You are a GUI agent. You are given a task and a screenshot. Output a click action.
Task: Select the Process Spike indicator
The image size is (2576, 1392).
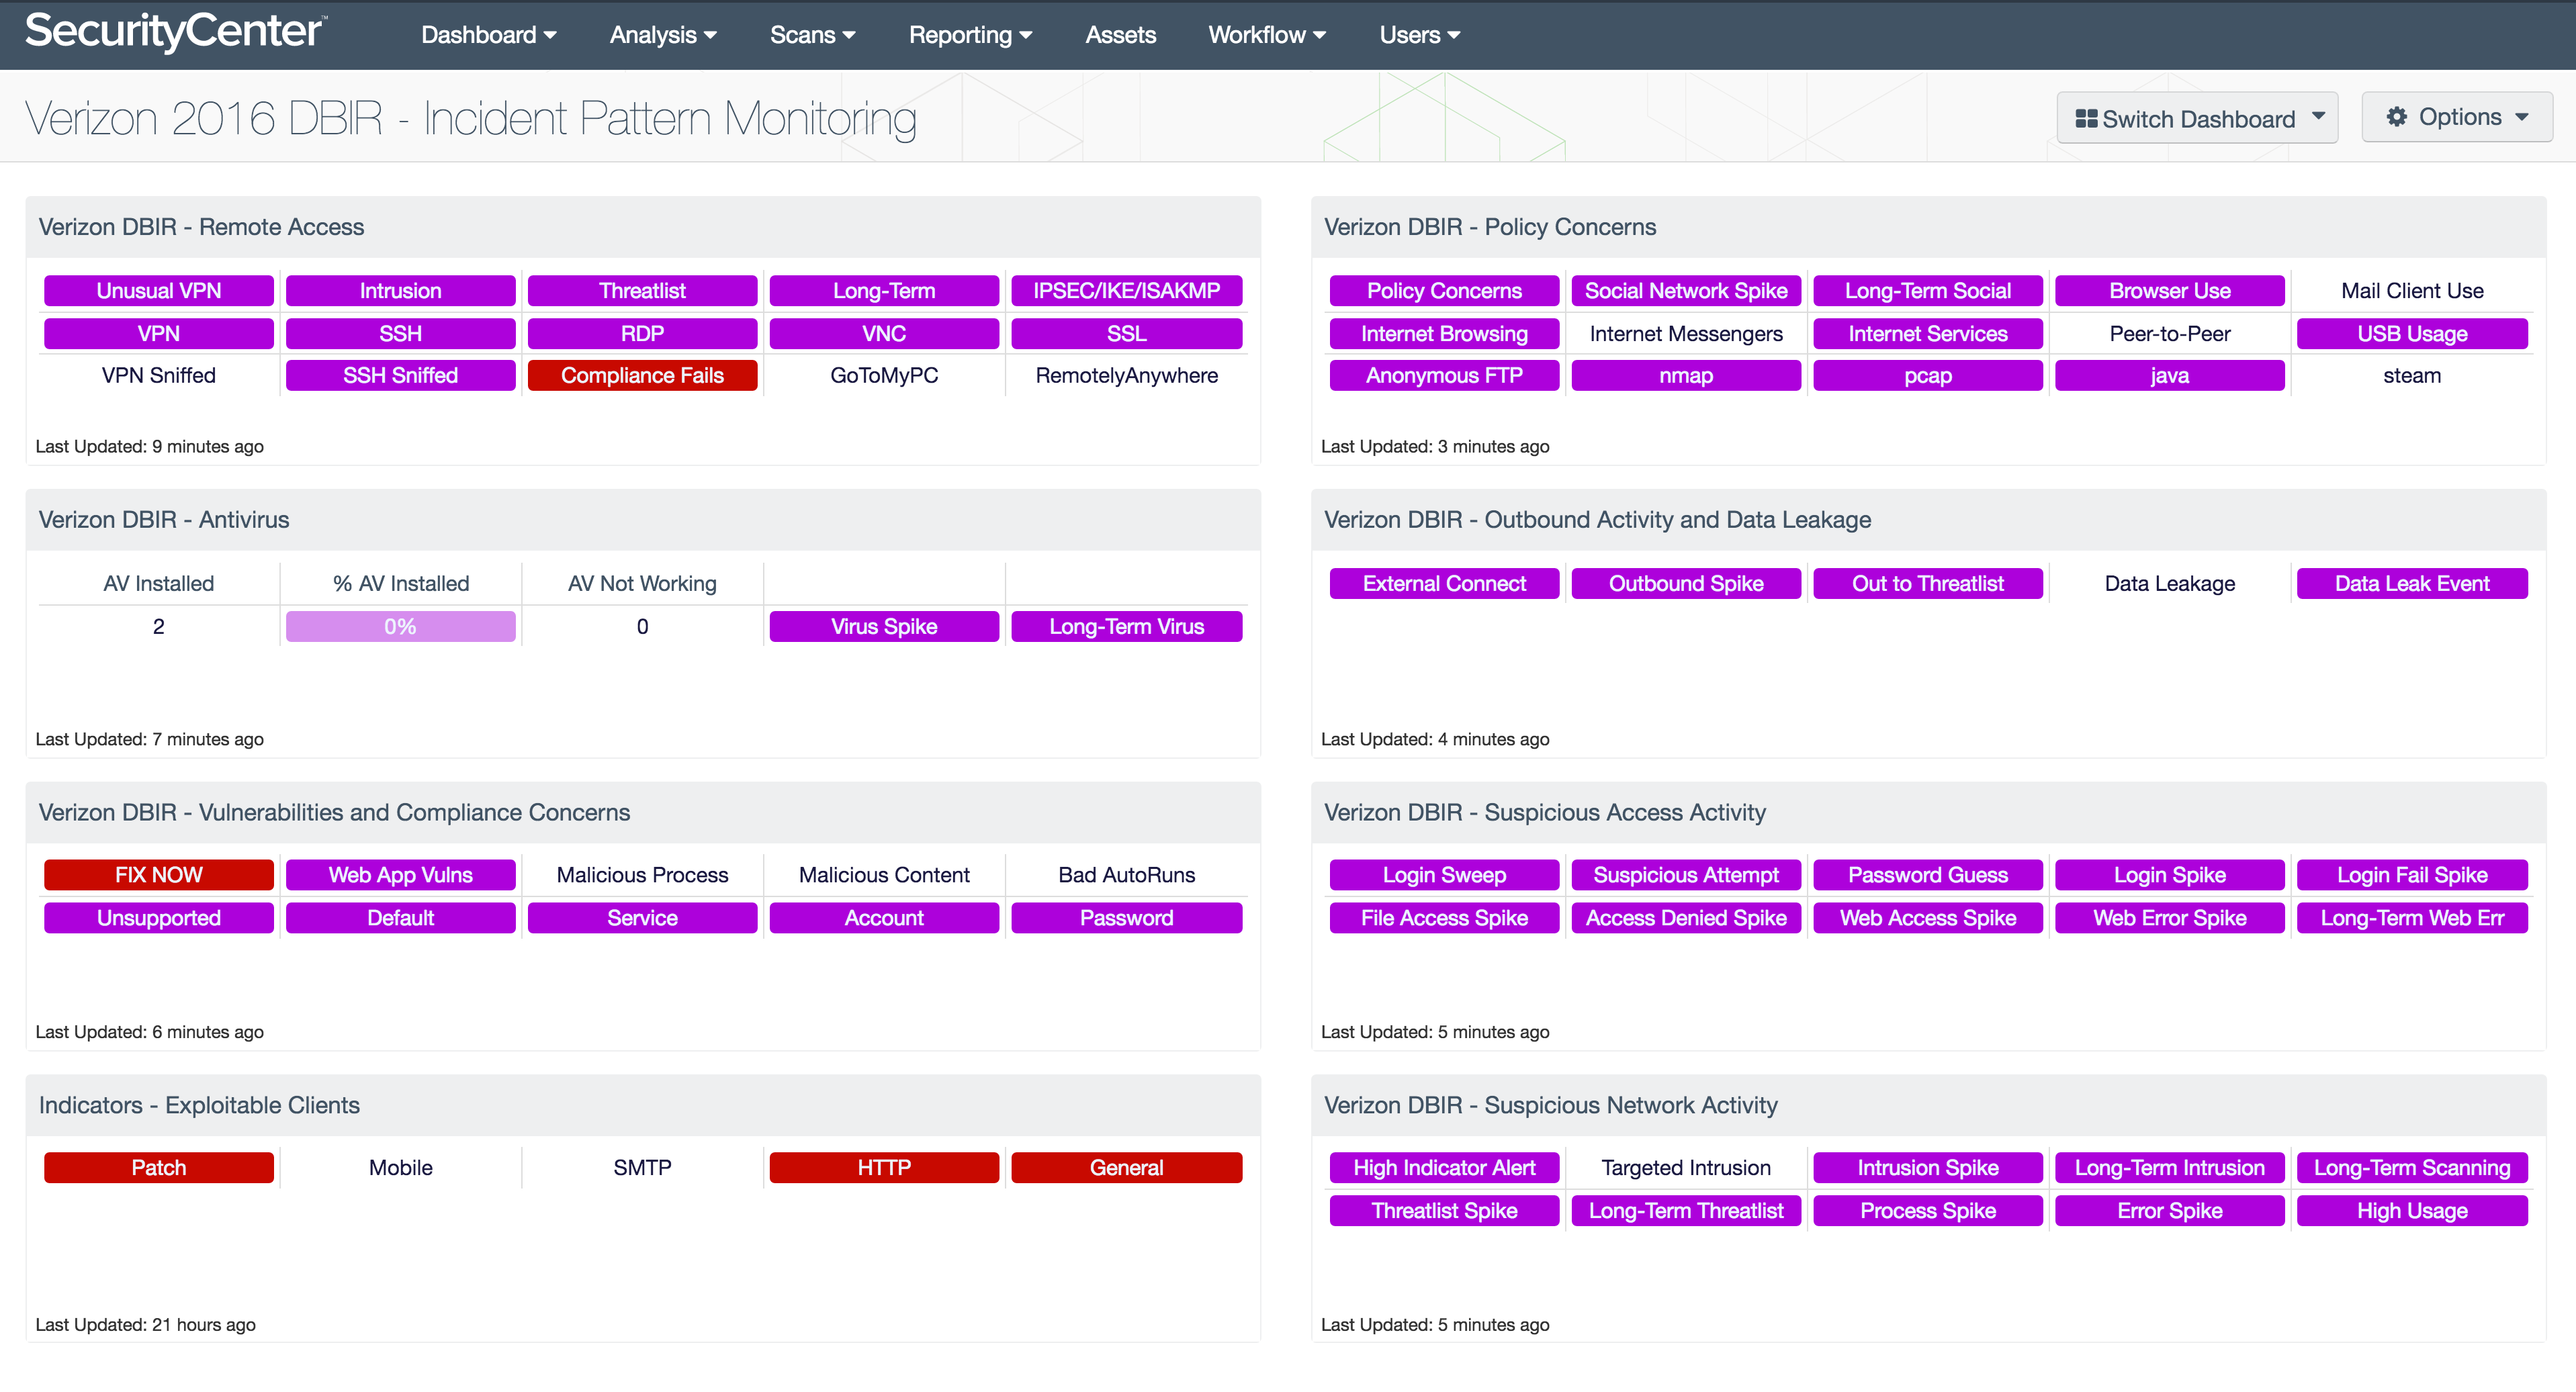tap(1929, 1211)
